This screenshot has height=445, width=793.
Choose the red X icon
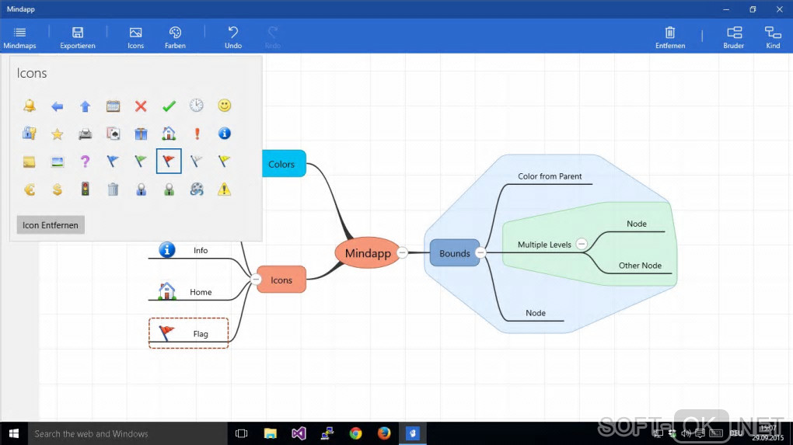[141, 106]
